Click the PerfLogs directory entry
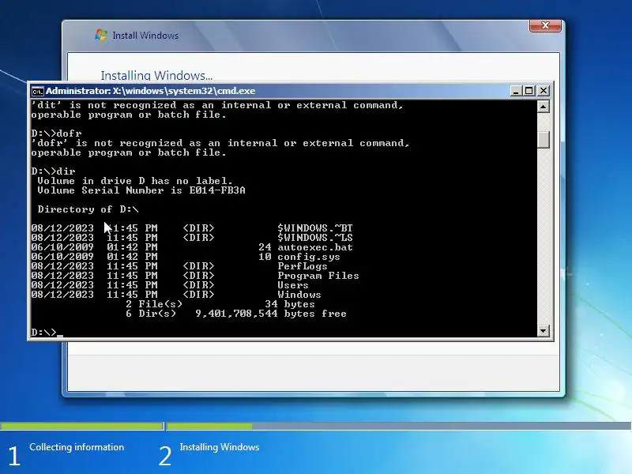This screenshot has height=474, width=632. coord(303,266)
